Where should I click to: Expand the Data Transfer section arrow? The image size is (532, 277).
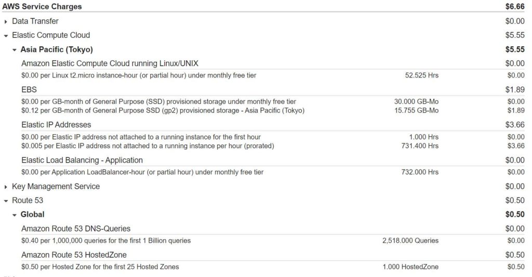point(6,22)
